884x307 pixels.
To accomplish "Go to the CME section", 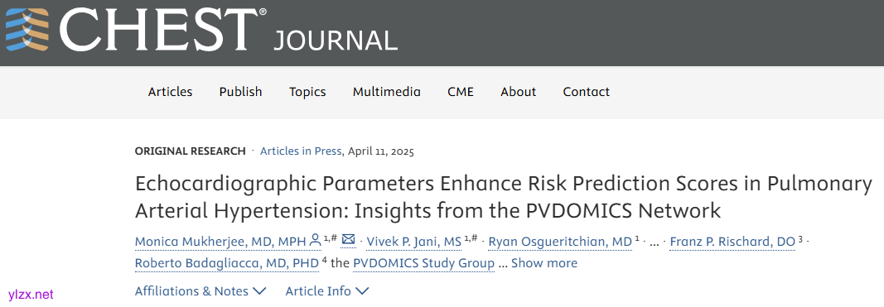I will point(461,92).
